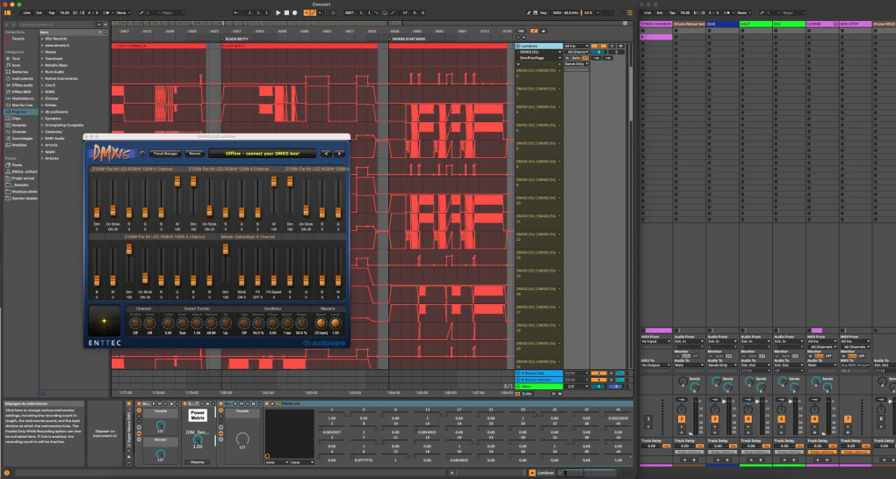Expand iZotope folder in plug-in list
The image size is (896, 479).
(42, 98)
